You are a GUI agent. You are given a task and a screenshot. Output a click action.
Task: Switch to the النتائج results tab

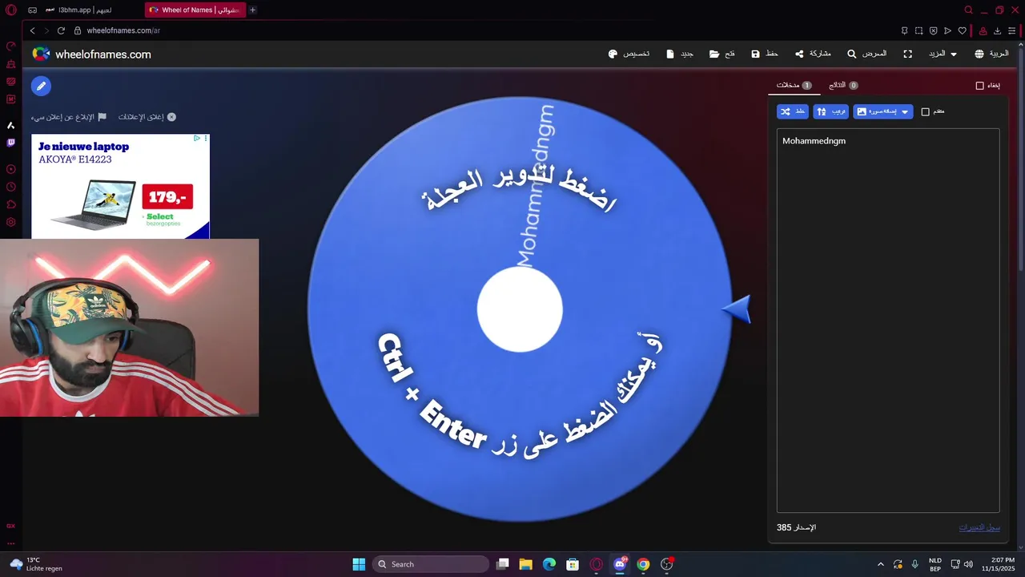pyautogui.click(x=843, y=85)
